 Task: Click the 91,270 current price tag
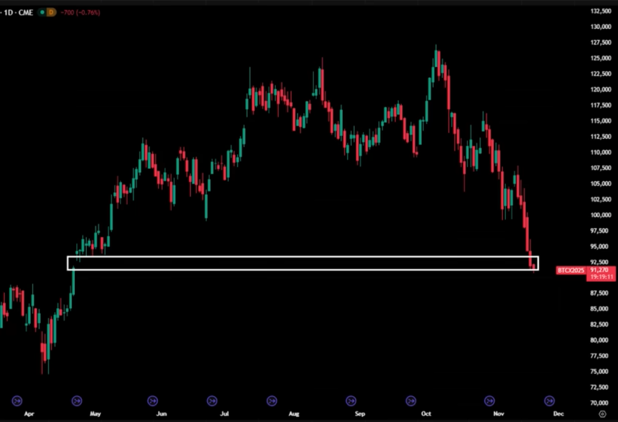(600, 270)
